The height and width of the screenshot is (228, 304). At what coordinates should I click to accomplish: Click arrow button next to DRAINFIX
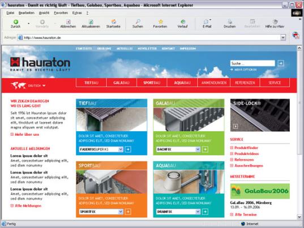point(205,212)
